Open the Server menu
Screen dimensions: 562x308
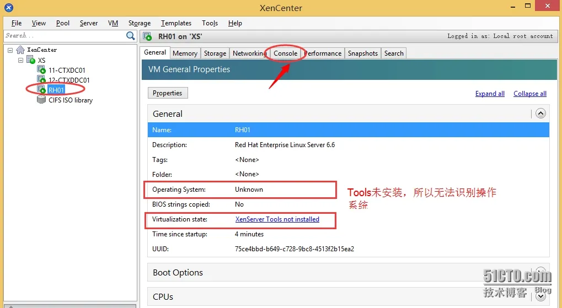[x=89, y=23]
